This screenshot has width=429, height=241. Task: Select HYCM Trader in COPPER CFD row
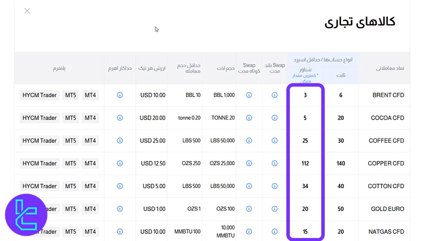tap(39, 163)
